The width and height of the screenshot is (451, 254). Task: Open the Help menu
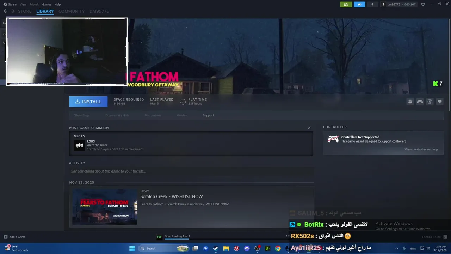click(58, 4)
